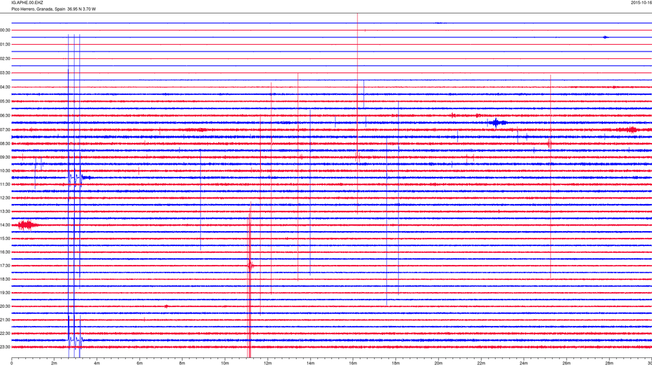Click the blue seismic burst near 22m above 07:30
The image size is (652, 366).
point(496,123)
